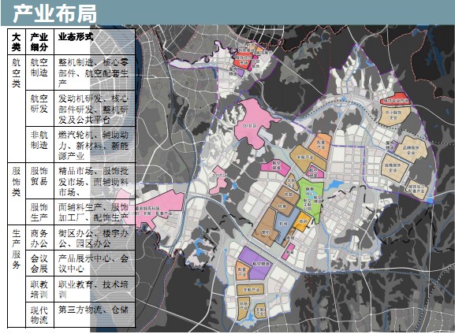Click the green 航空主题公园 map zone
The width and height of the screenshot is (455, 334).
(310, 200)
